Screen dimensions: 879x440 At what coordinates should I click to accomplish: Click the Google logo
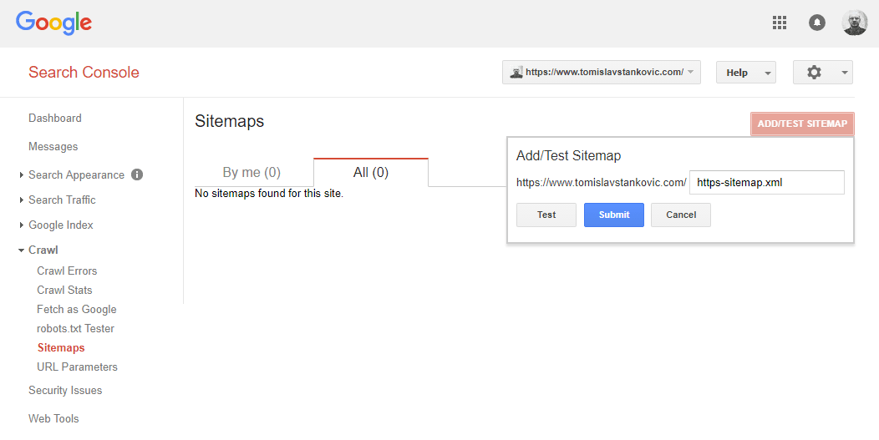(x=53, y=23)
